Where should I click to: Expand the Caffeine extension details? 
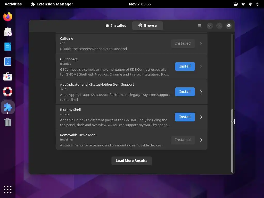point(201,44)
